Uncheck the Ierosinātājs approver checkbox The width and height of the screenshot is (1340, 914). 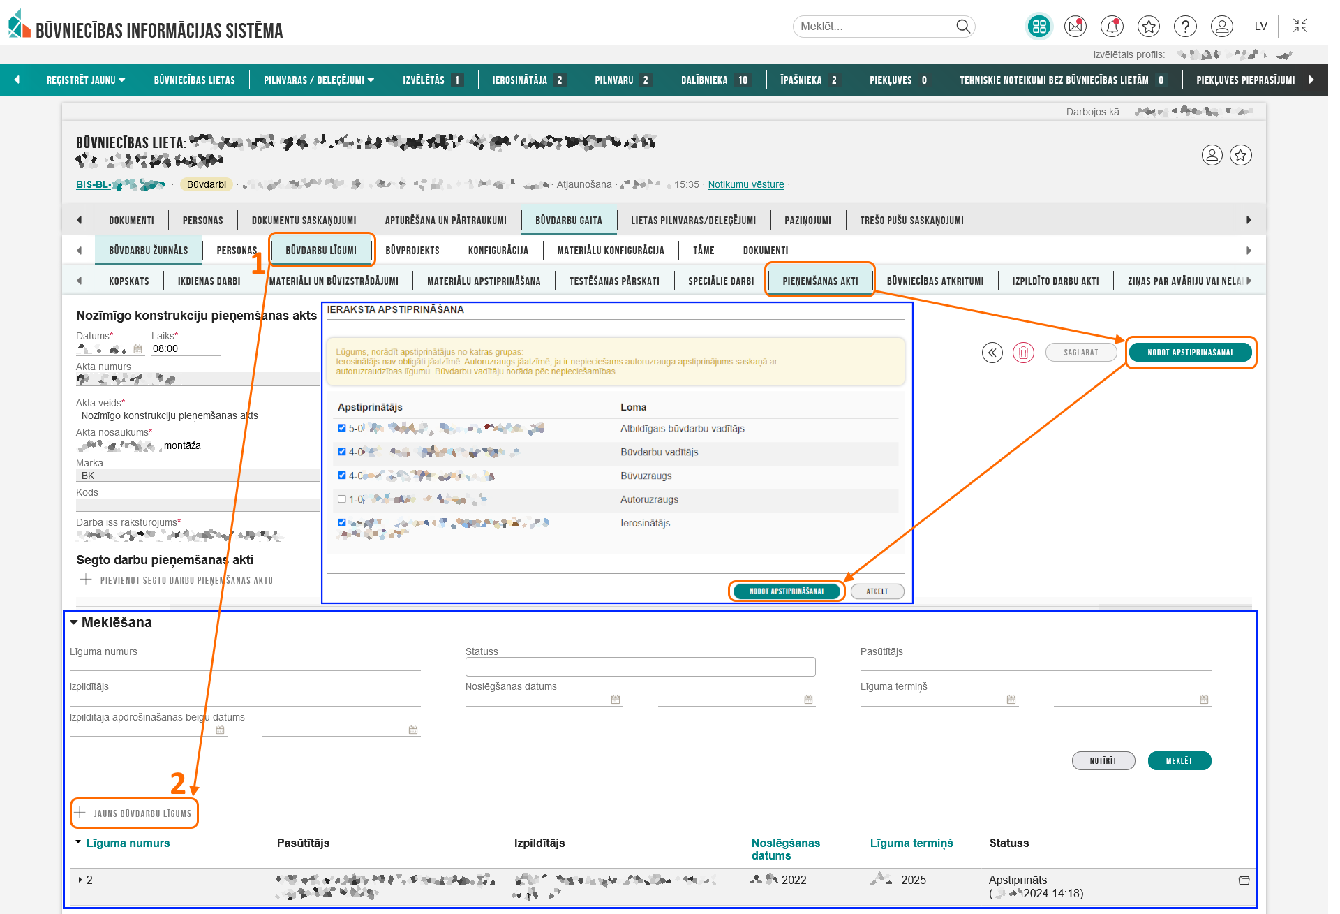[x=342, y=522]
